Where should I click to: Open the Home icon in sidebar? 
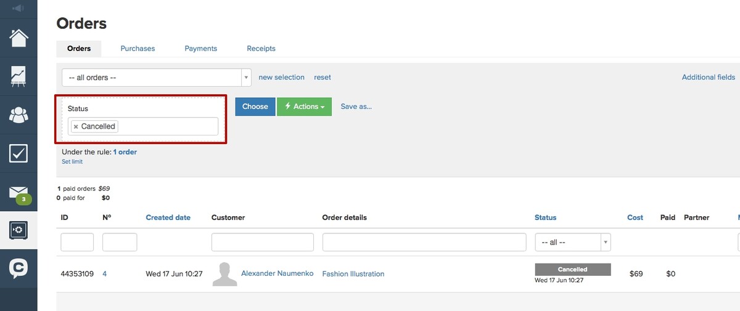pyautogui.click(x=18, y=37)
